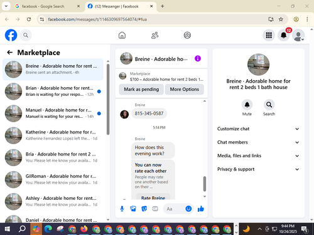The width and height of the screenshot is (314, 235).
Task: Launch Firefox from the taskbar
Action: coord(84,229)
